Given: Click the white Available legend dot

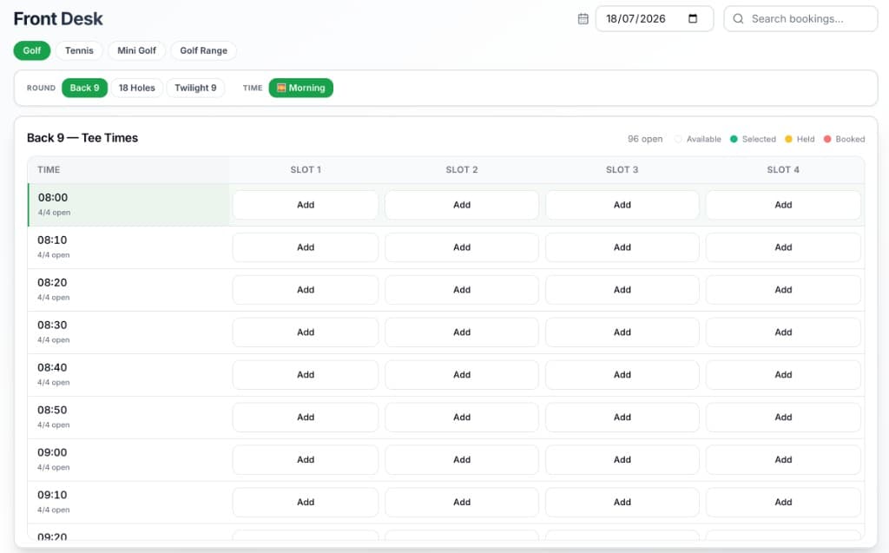Looking at the screenshot, I should click(678, 139).
